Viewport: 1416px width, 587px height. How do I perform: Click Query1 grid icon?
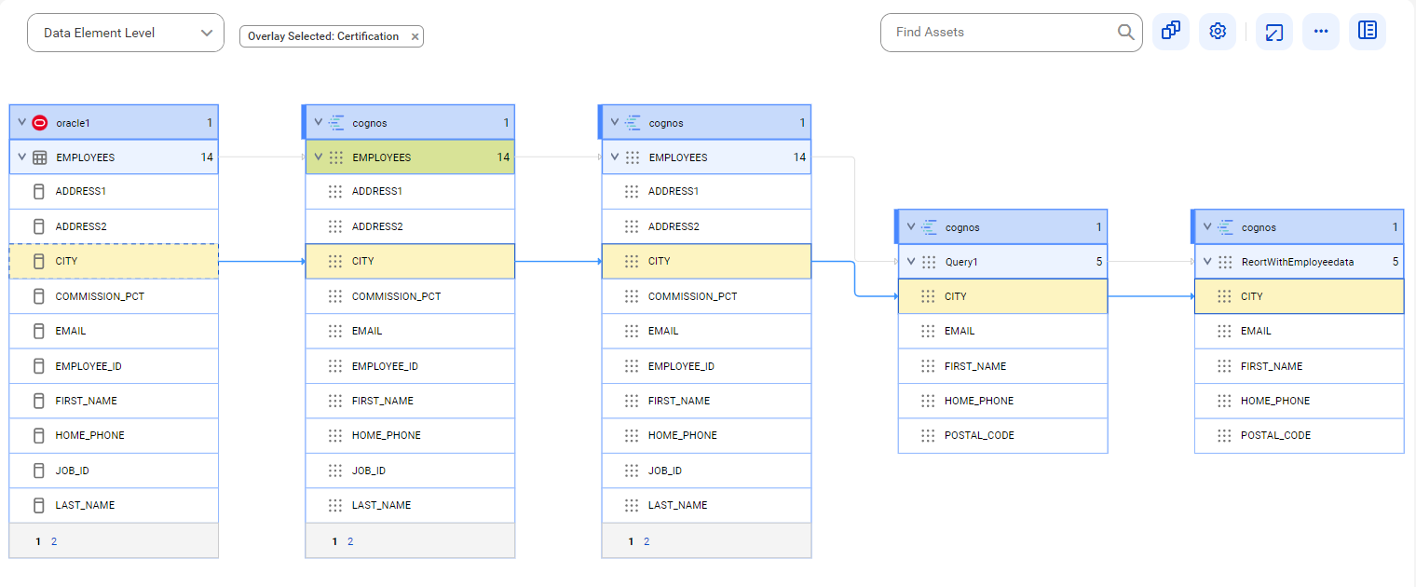929,262
